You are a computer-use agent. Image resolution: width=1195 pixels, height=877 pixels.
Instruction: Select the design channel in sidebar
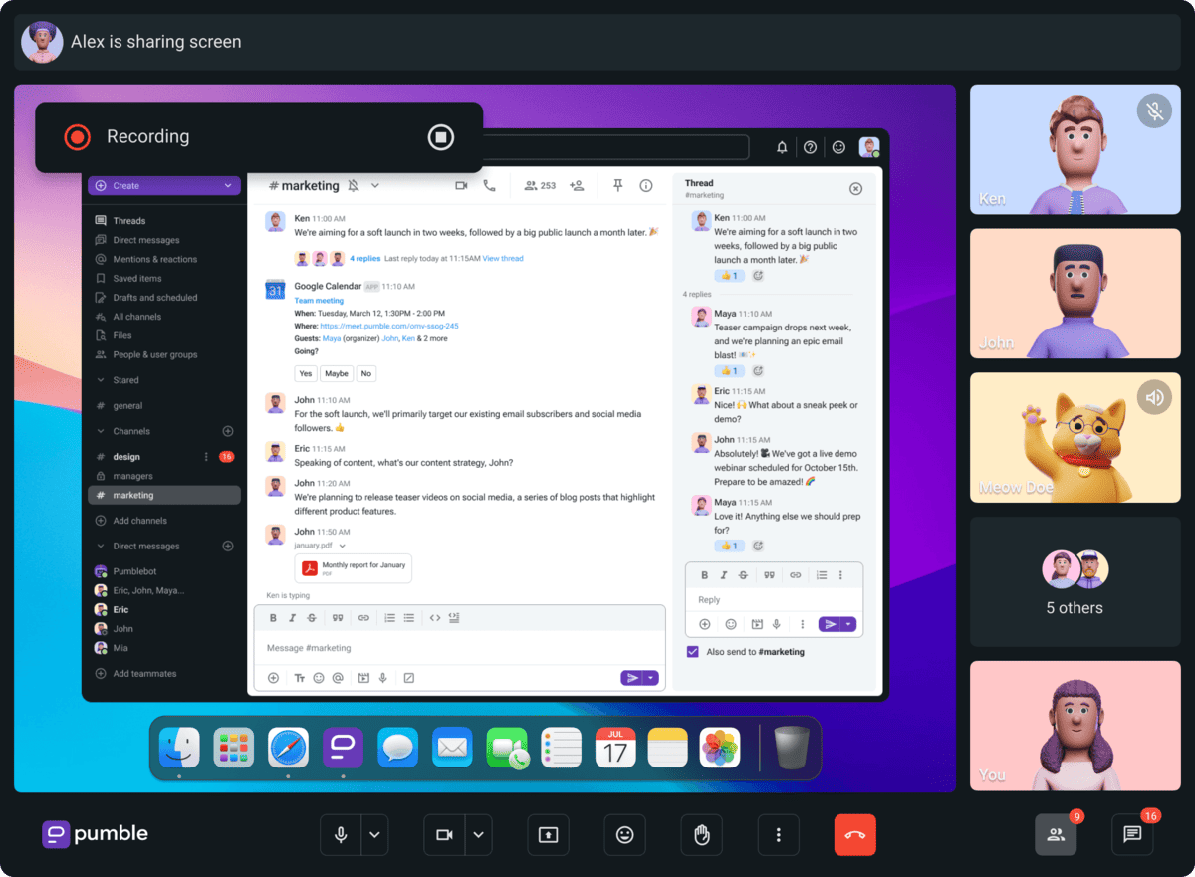coord(126,457)
